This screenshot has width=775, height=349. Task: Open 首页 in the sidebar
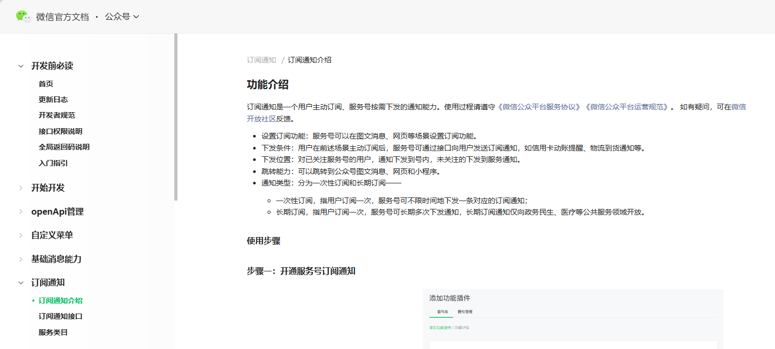[x=46, y=84]
